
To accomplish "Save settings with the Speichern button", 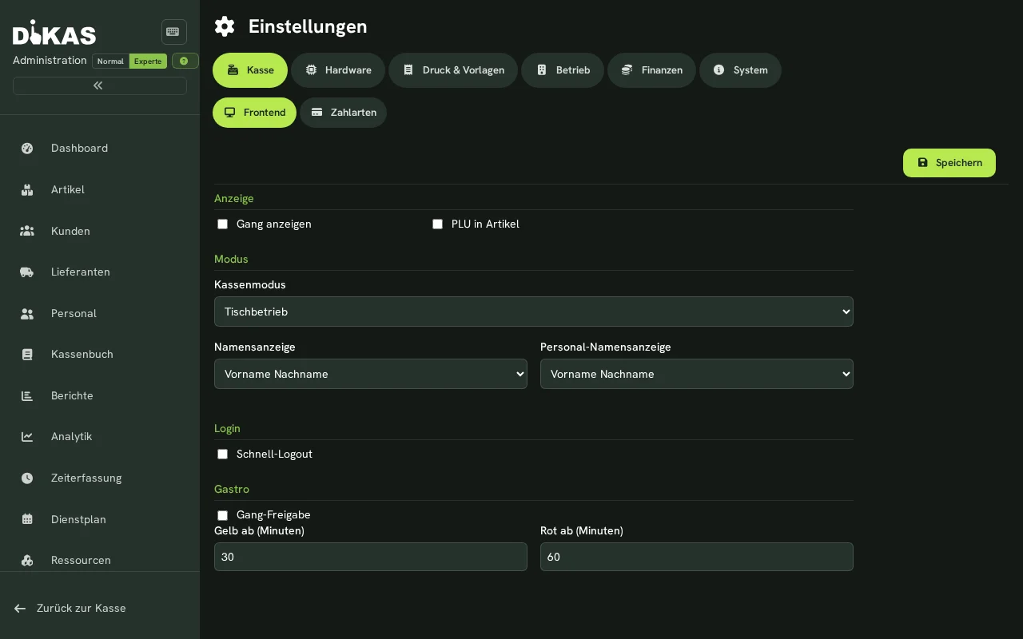I will (949, 163).
